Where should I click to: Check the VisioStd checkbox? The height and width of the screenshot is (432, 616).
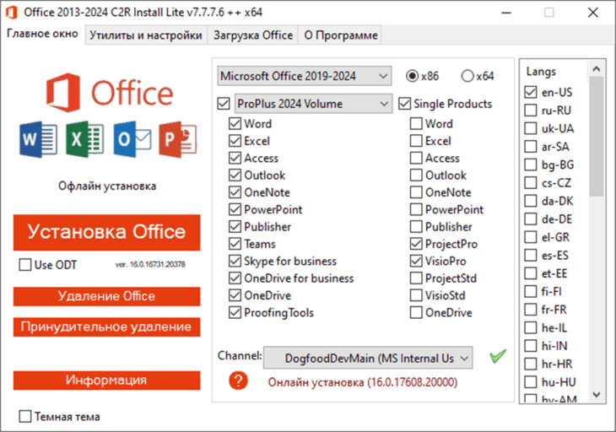[416, 295]
